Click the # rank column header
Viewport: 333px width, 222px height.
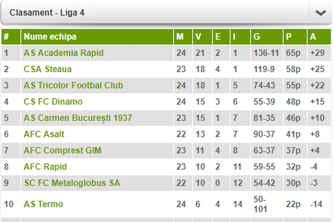6,37
